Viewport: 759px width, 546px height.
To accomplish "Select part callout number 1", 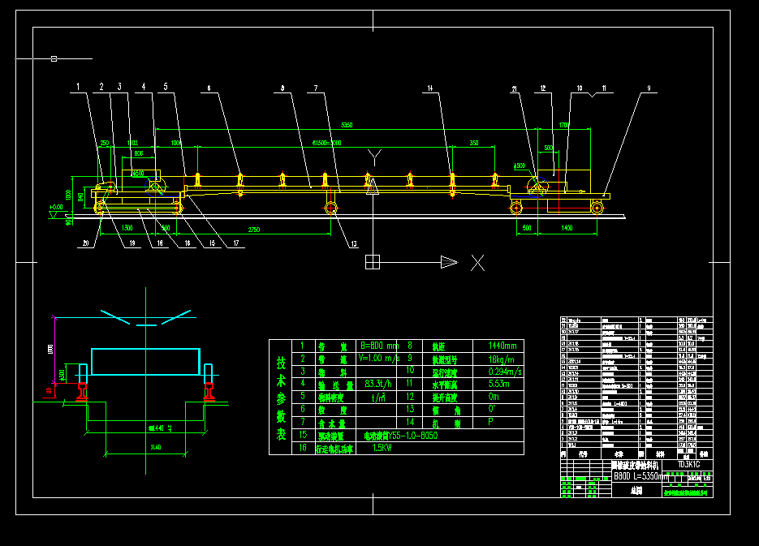I will [x=79, y=87].
